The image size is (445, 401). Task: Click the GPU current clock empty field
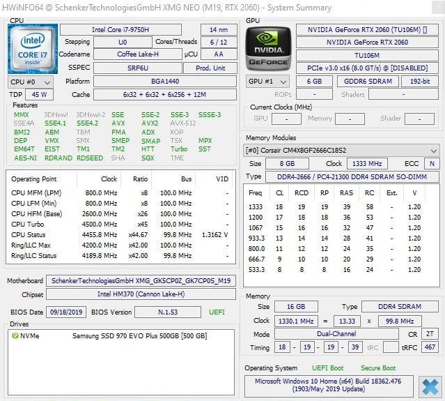point(286,119)
